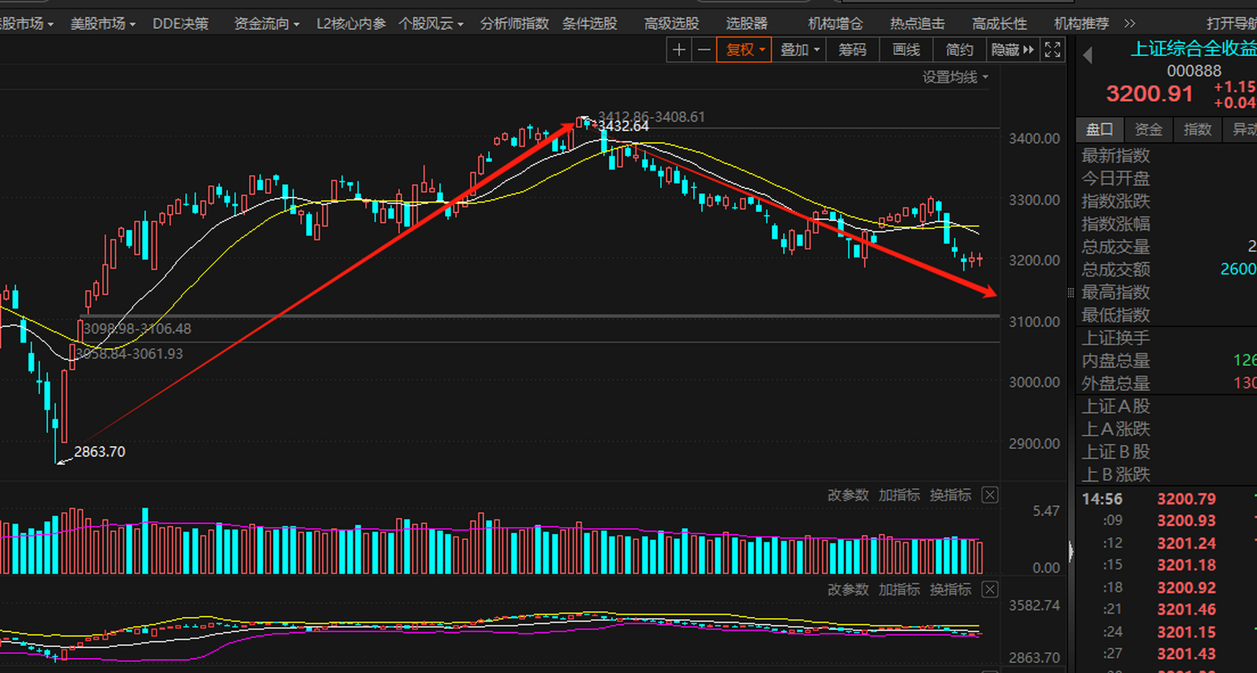Click the 今日开盘 row

coord(1167,179)
